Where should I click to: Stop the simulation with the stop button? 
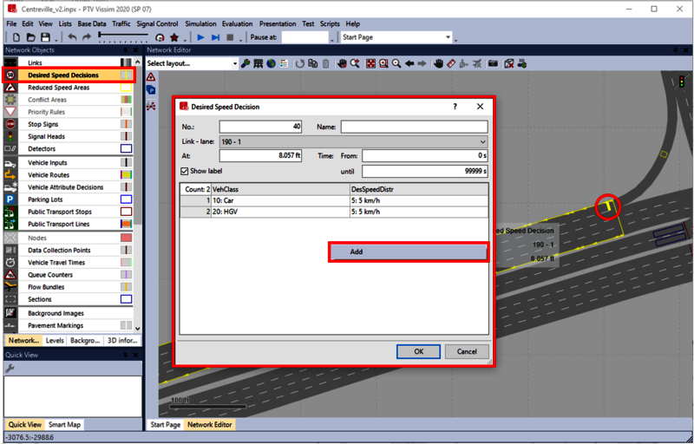point(230,38)
